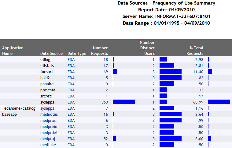
Task: Click the 369 number of requests value
Action: tap(105, 102)
